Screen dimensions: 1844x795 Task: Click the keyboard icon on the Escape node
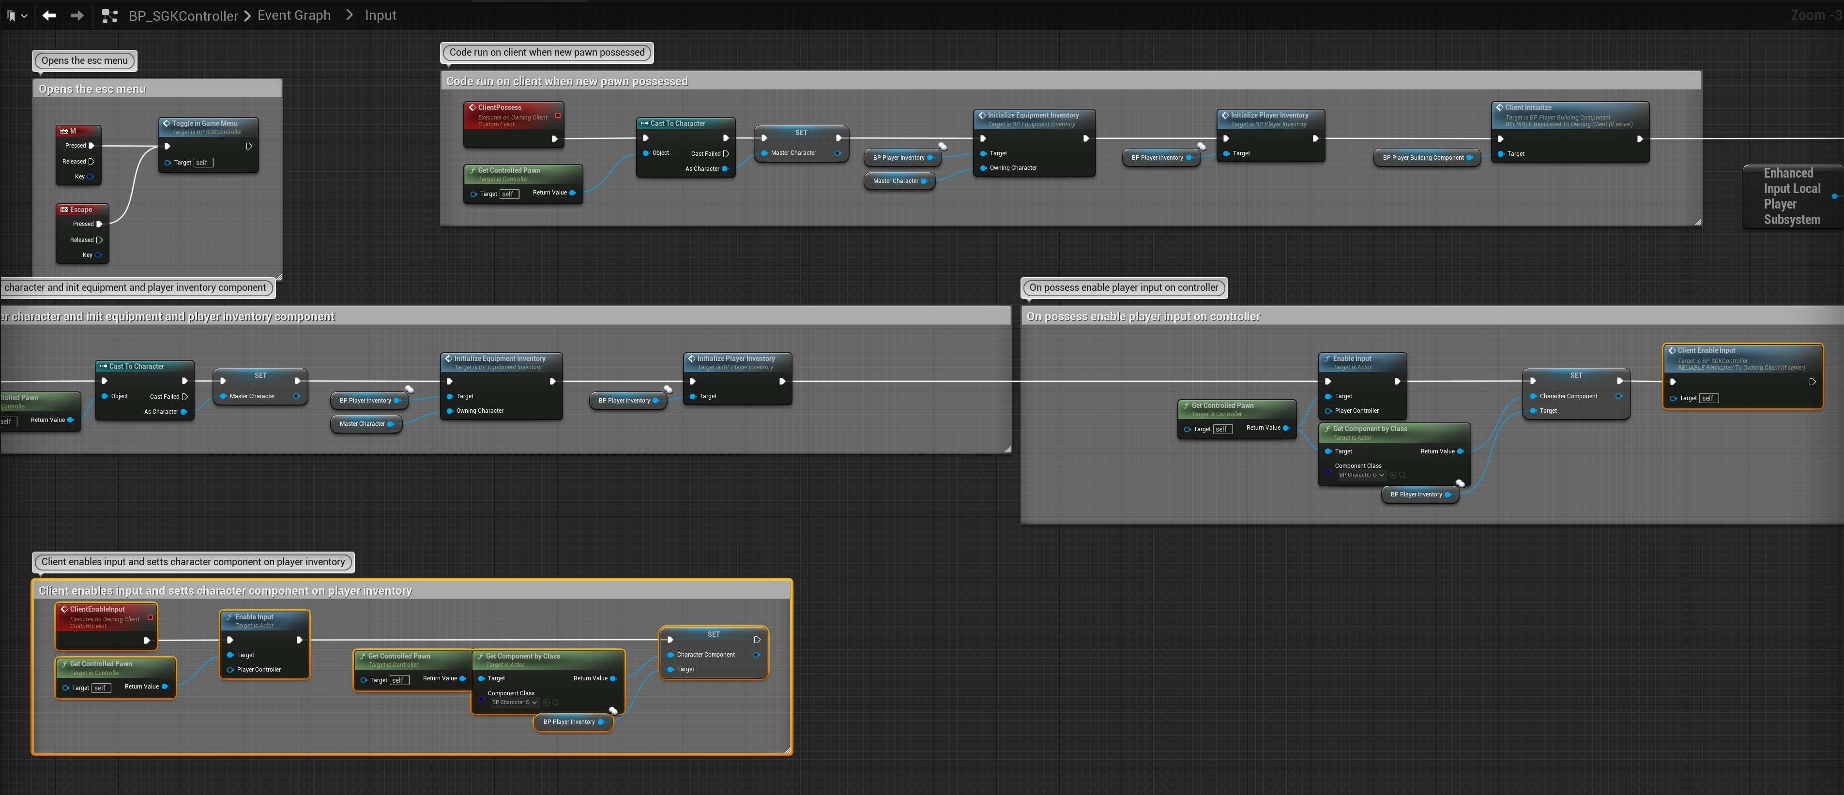(x=64, y=210)
